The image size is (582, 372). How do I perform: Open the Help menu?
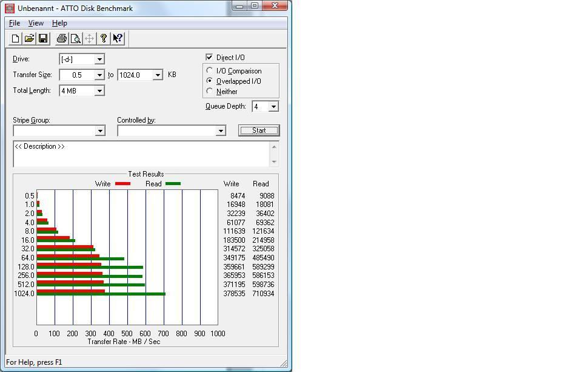click(x=59, y=23)
